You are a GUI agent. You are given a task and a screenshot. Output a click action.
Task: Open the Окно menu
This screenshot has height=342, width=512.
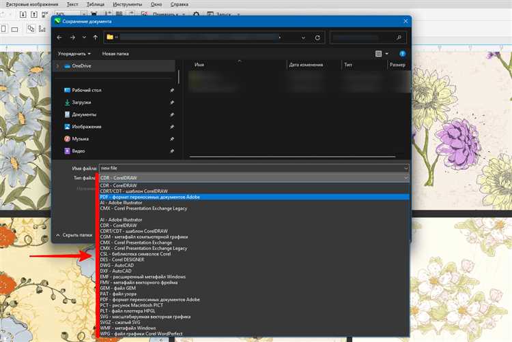click(156, 5)
